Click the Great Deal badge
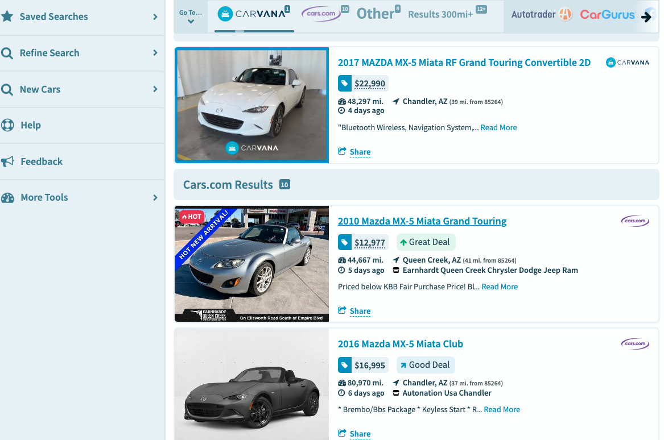 tap(426, 242)
